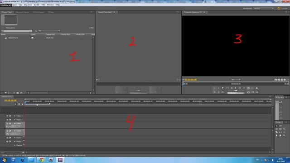The width and height of the screenshot is (290, 163).
Task: Step back one frame in Program monitor
Action: 232,88
